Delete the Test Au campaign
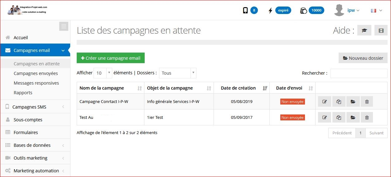The height and width of the screenshot is (177, 391). 367,117
